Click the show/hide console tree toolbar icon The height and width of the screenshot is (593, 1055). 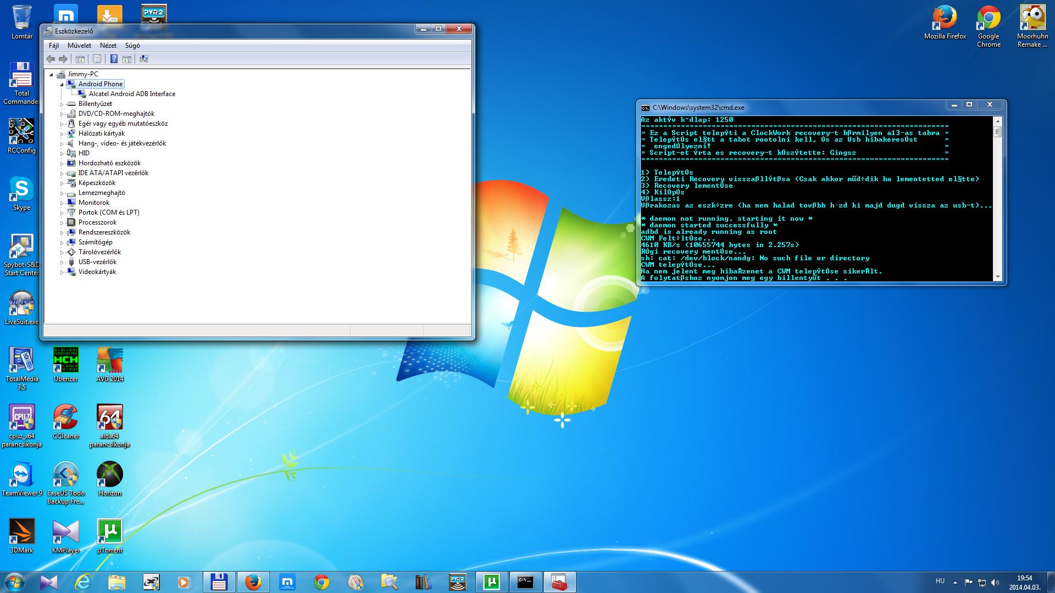[80, 59]
